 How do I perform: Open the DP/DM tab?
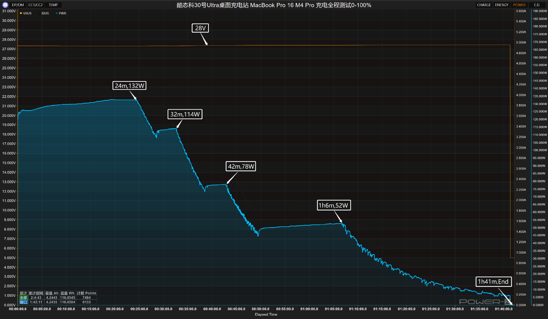tap(18, 5)
